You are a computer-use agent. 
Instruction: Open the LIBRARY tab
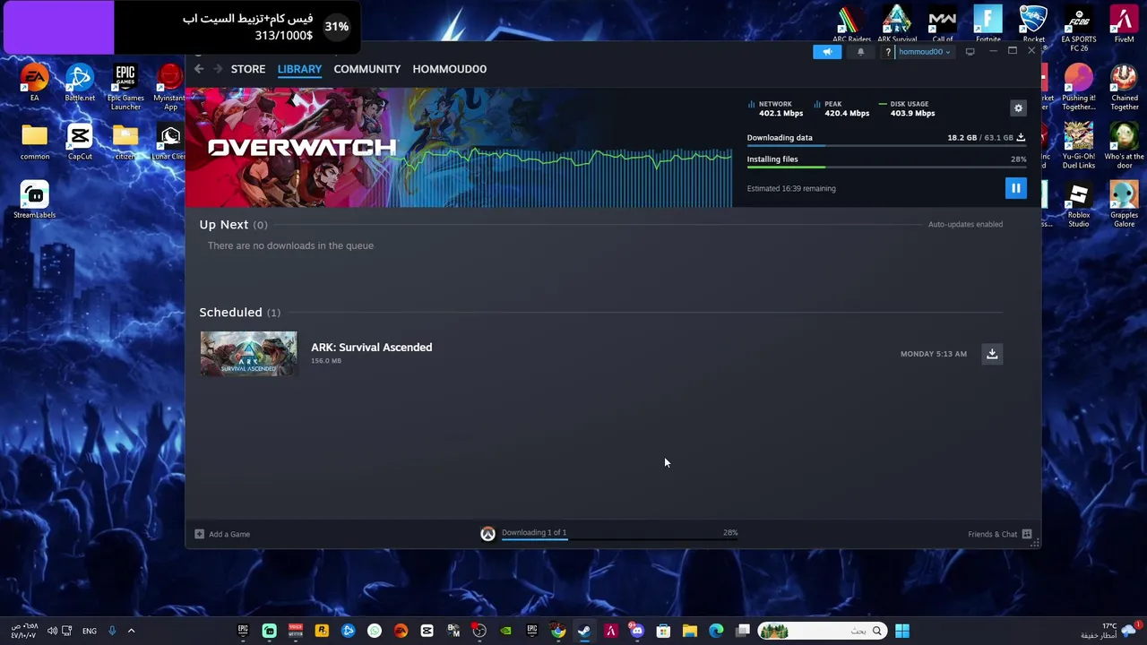[299, 69]
